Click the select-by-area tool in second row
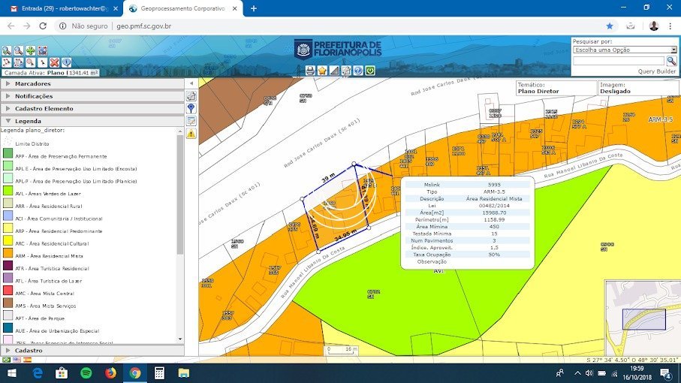Viewport: 681px width, 383px height. point(18,62)
